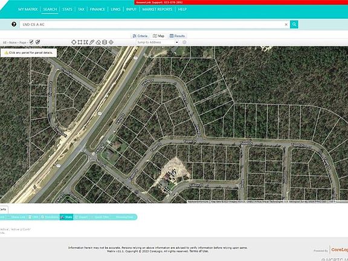Image resolution: width=348 pixels, height=261 pixels.
Task: Click the LND CS A AC search field
Action: tap(152, 24)
